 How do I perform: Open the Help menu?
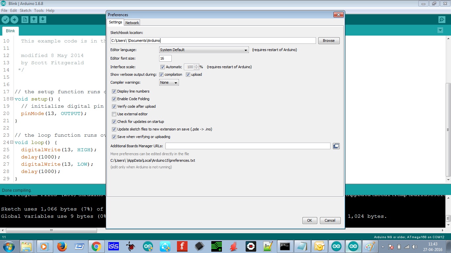coord(50,11)
